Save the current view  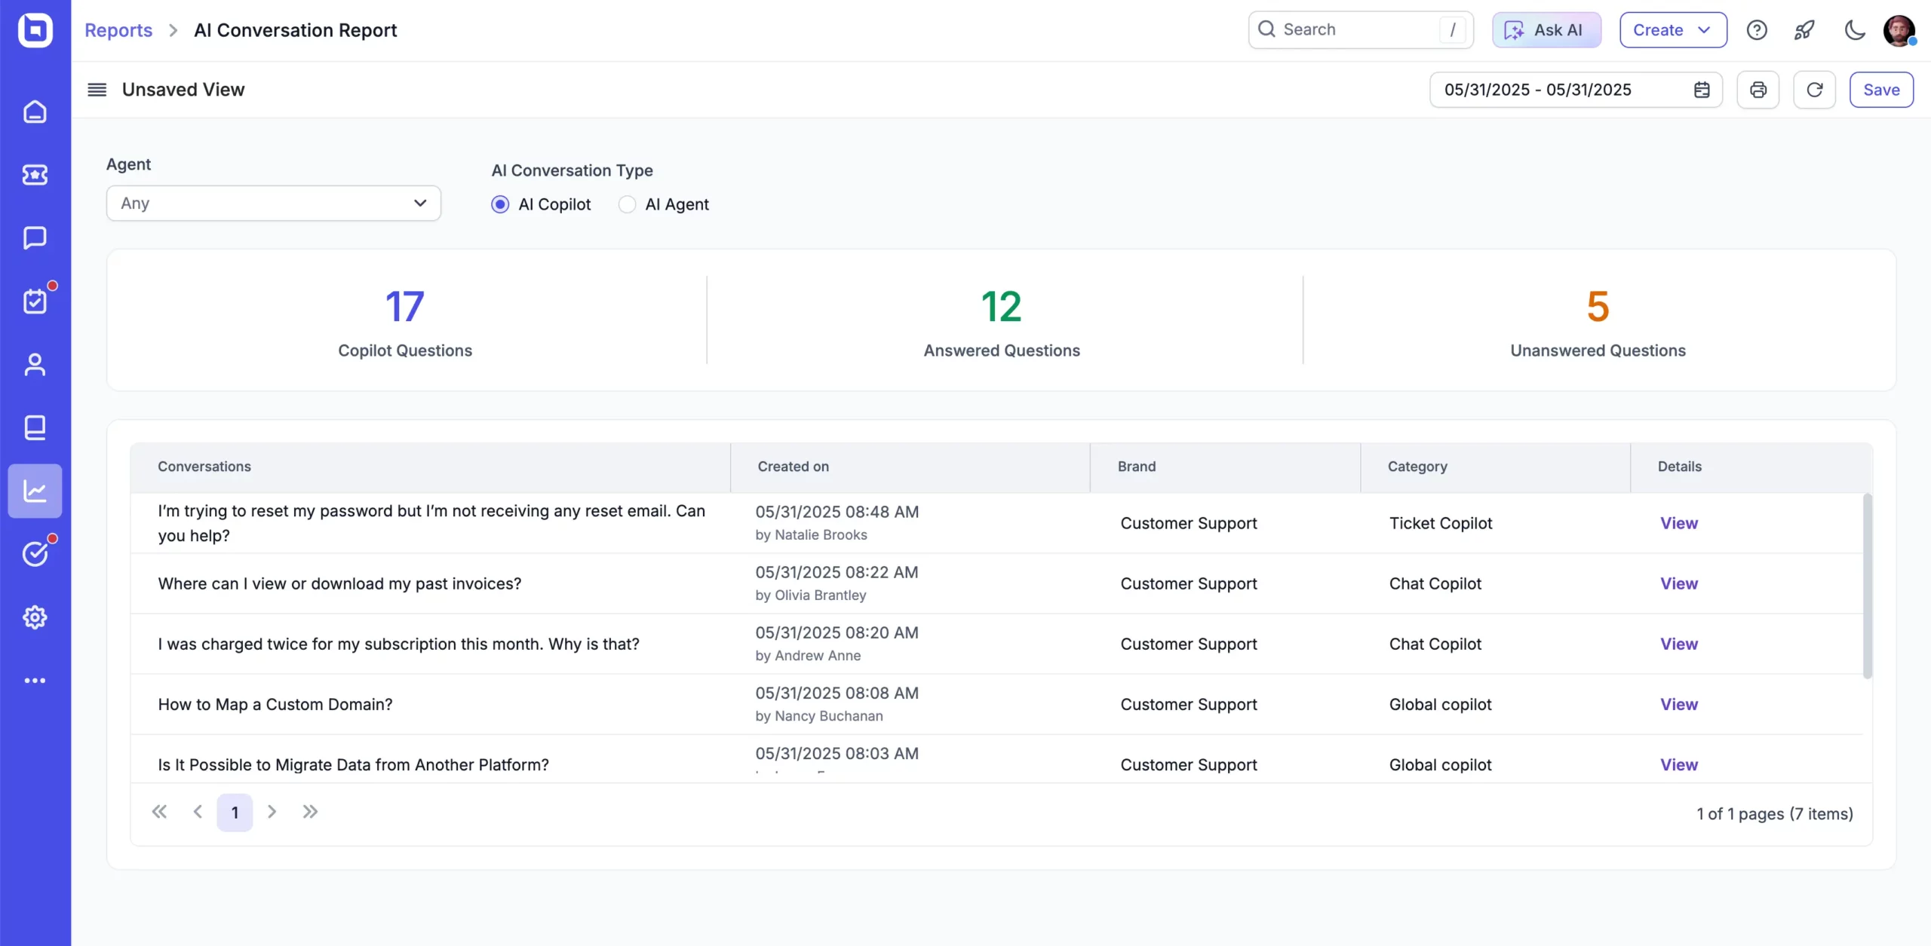[x=1881, y=90]
